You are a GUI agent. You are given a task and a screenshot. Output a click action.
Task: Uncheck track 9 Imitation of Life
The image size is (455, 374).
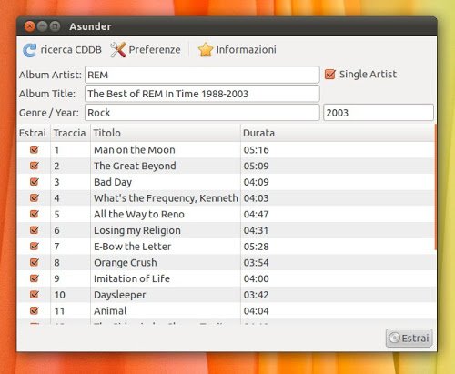point(35,278)
